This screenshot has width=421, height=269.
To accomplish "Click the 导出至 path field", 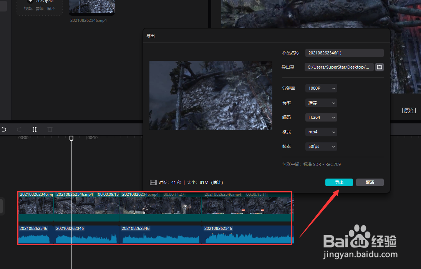I will click(x=339, y=67).
